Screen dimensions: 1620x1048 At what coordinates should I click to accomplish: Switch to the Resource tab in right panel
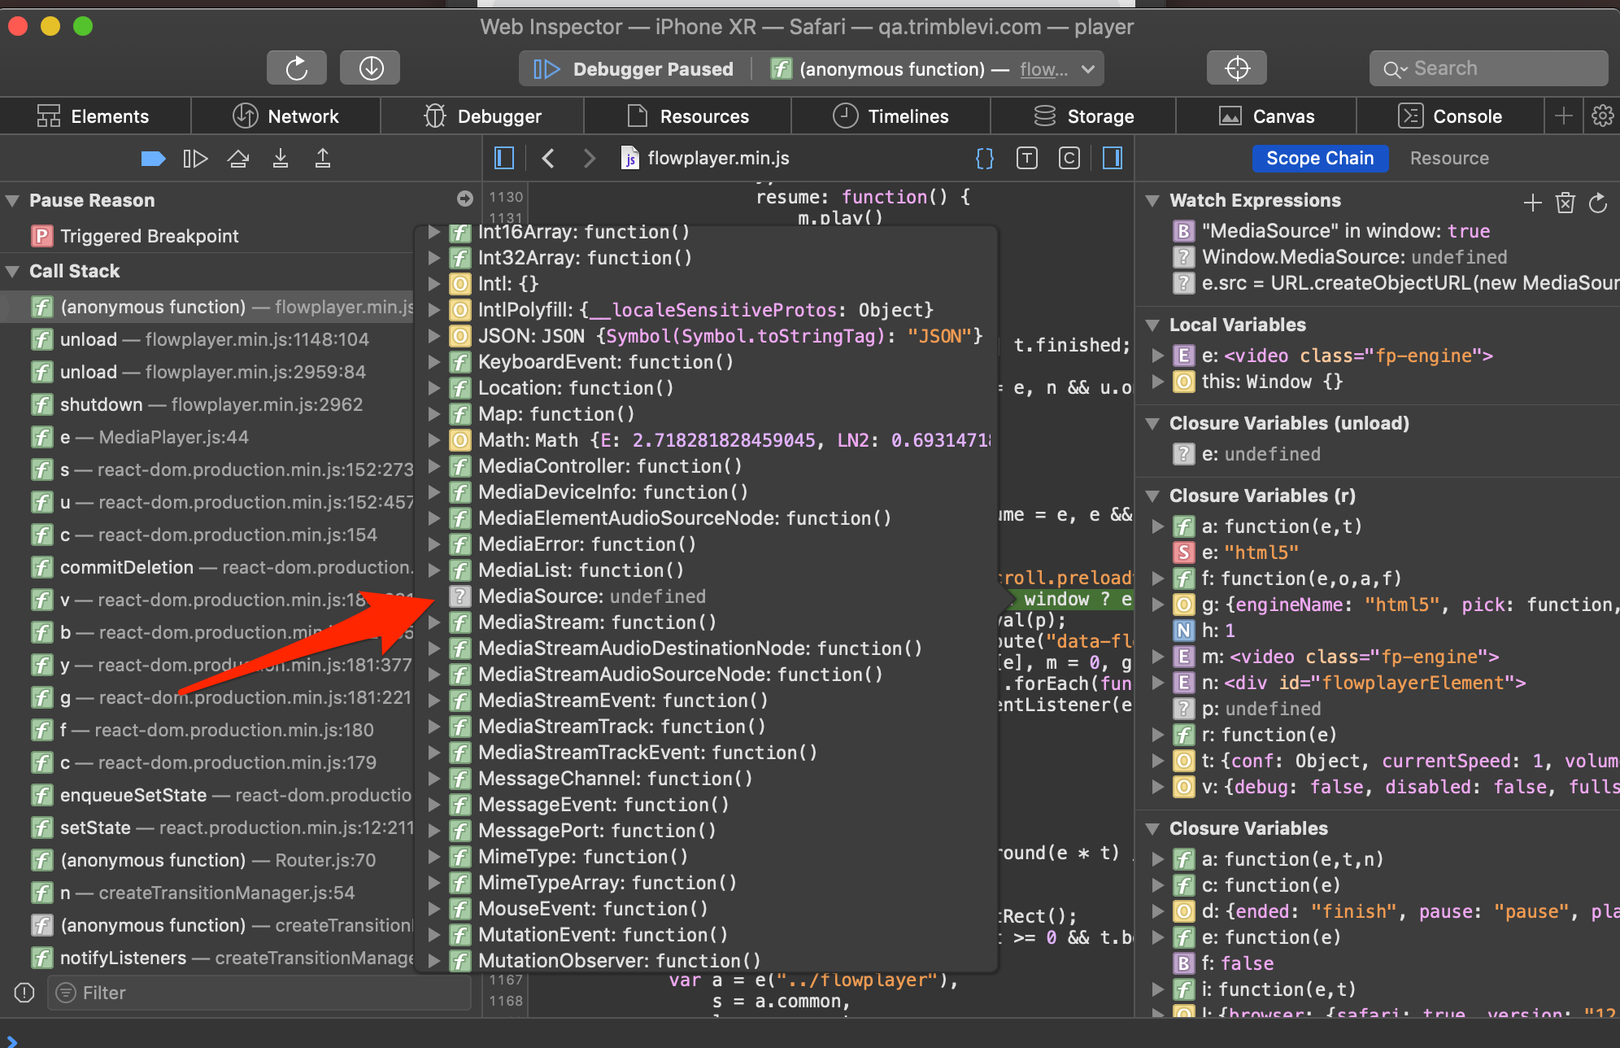pos(1449,158)
